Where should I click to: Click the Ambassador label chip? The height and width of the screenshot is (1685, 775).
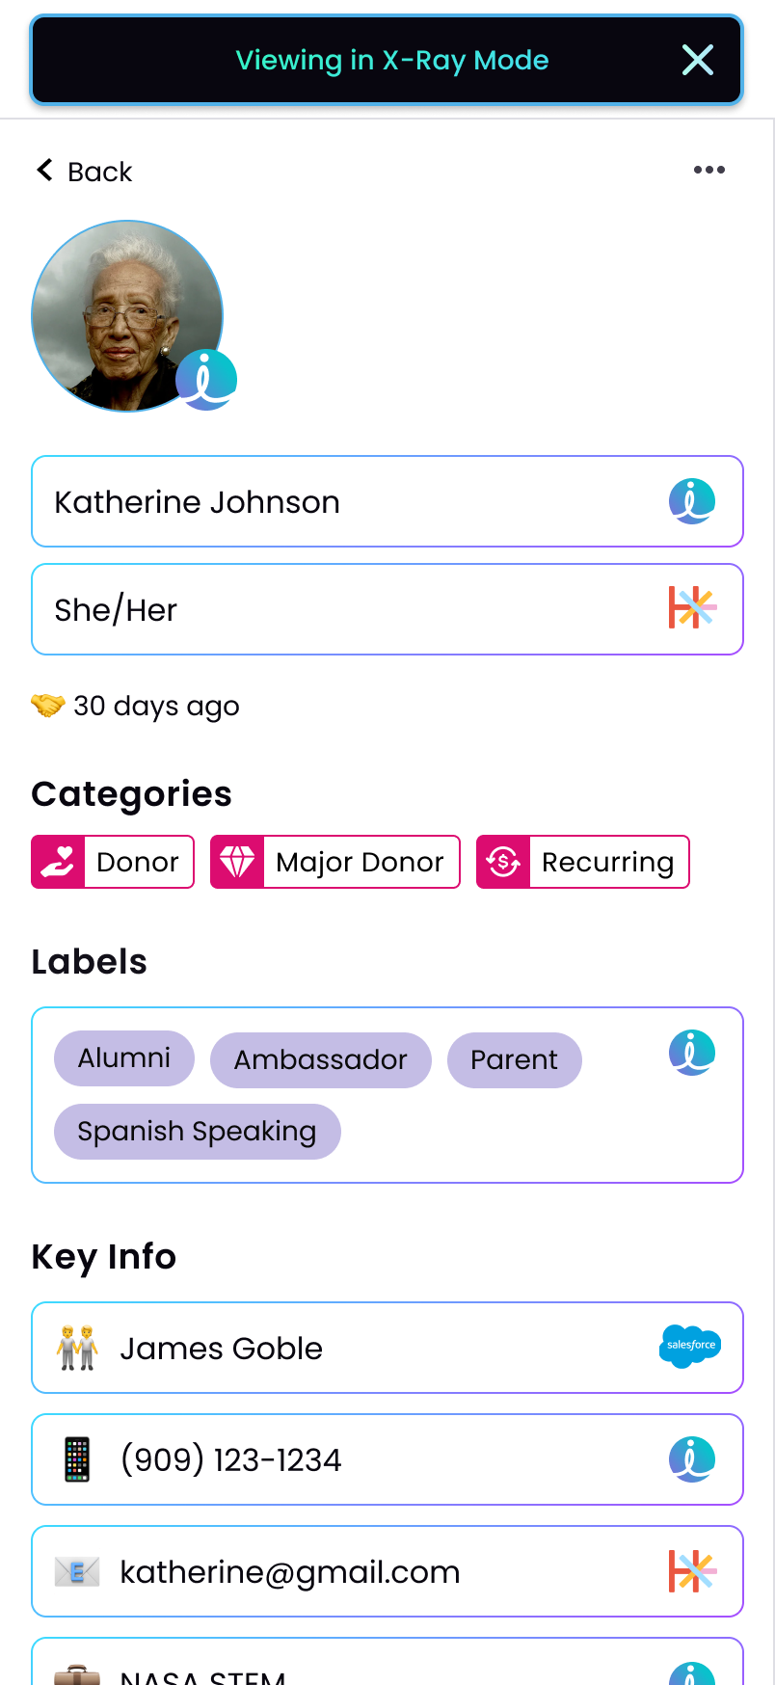[x=321, y=1060]
